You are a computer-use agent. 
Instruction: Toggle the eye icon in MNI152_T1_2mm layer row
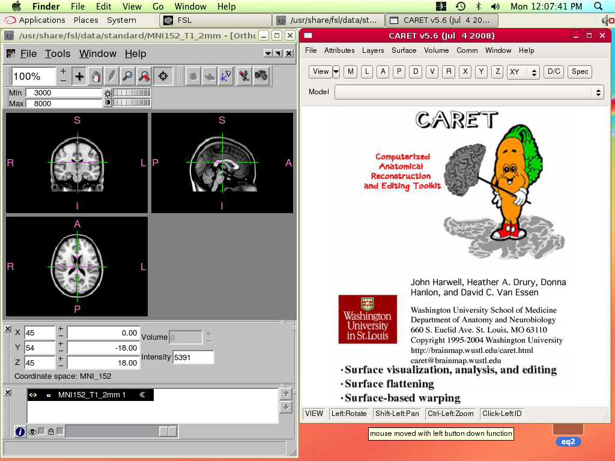click(x=33, y=395)
